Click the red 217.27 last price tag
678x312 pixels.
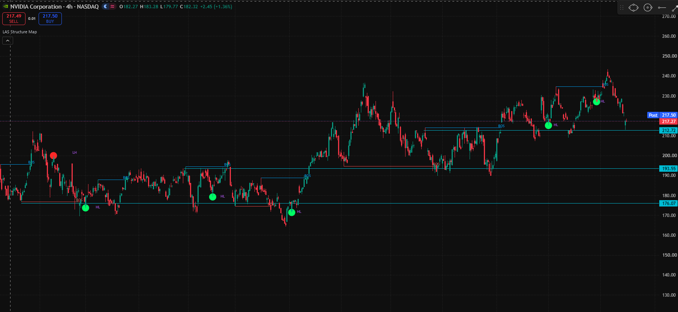click(669, 122)
